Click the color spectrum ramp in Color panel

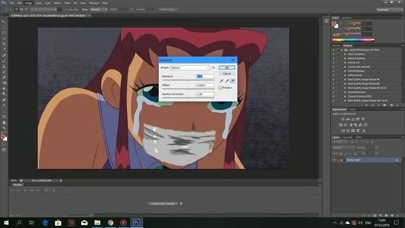tap(353, 40)
